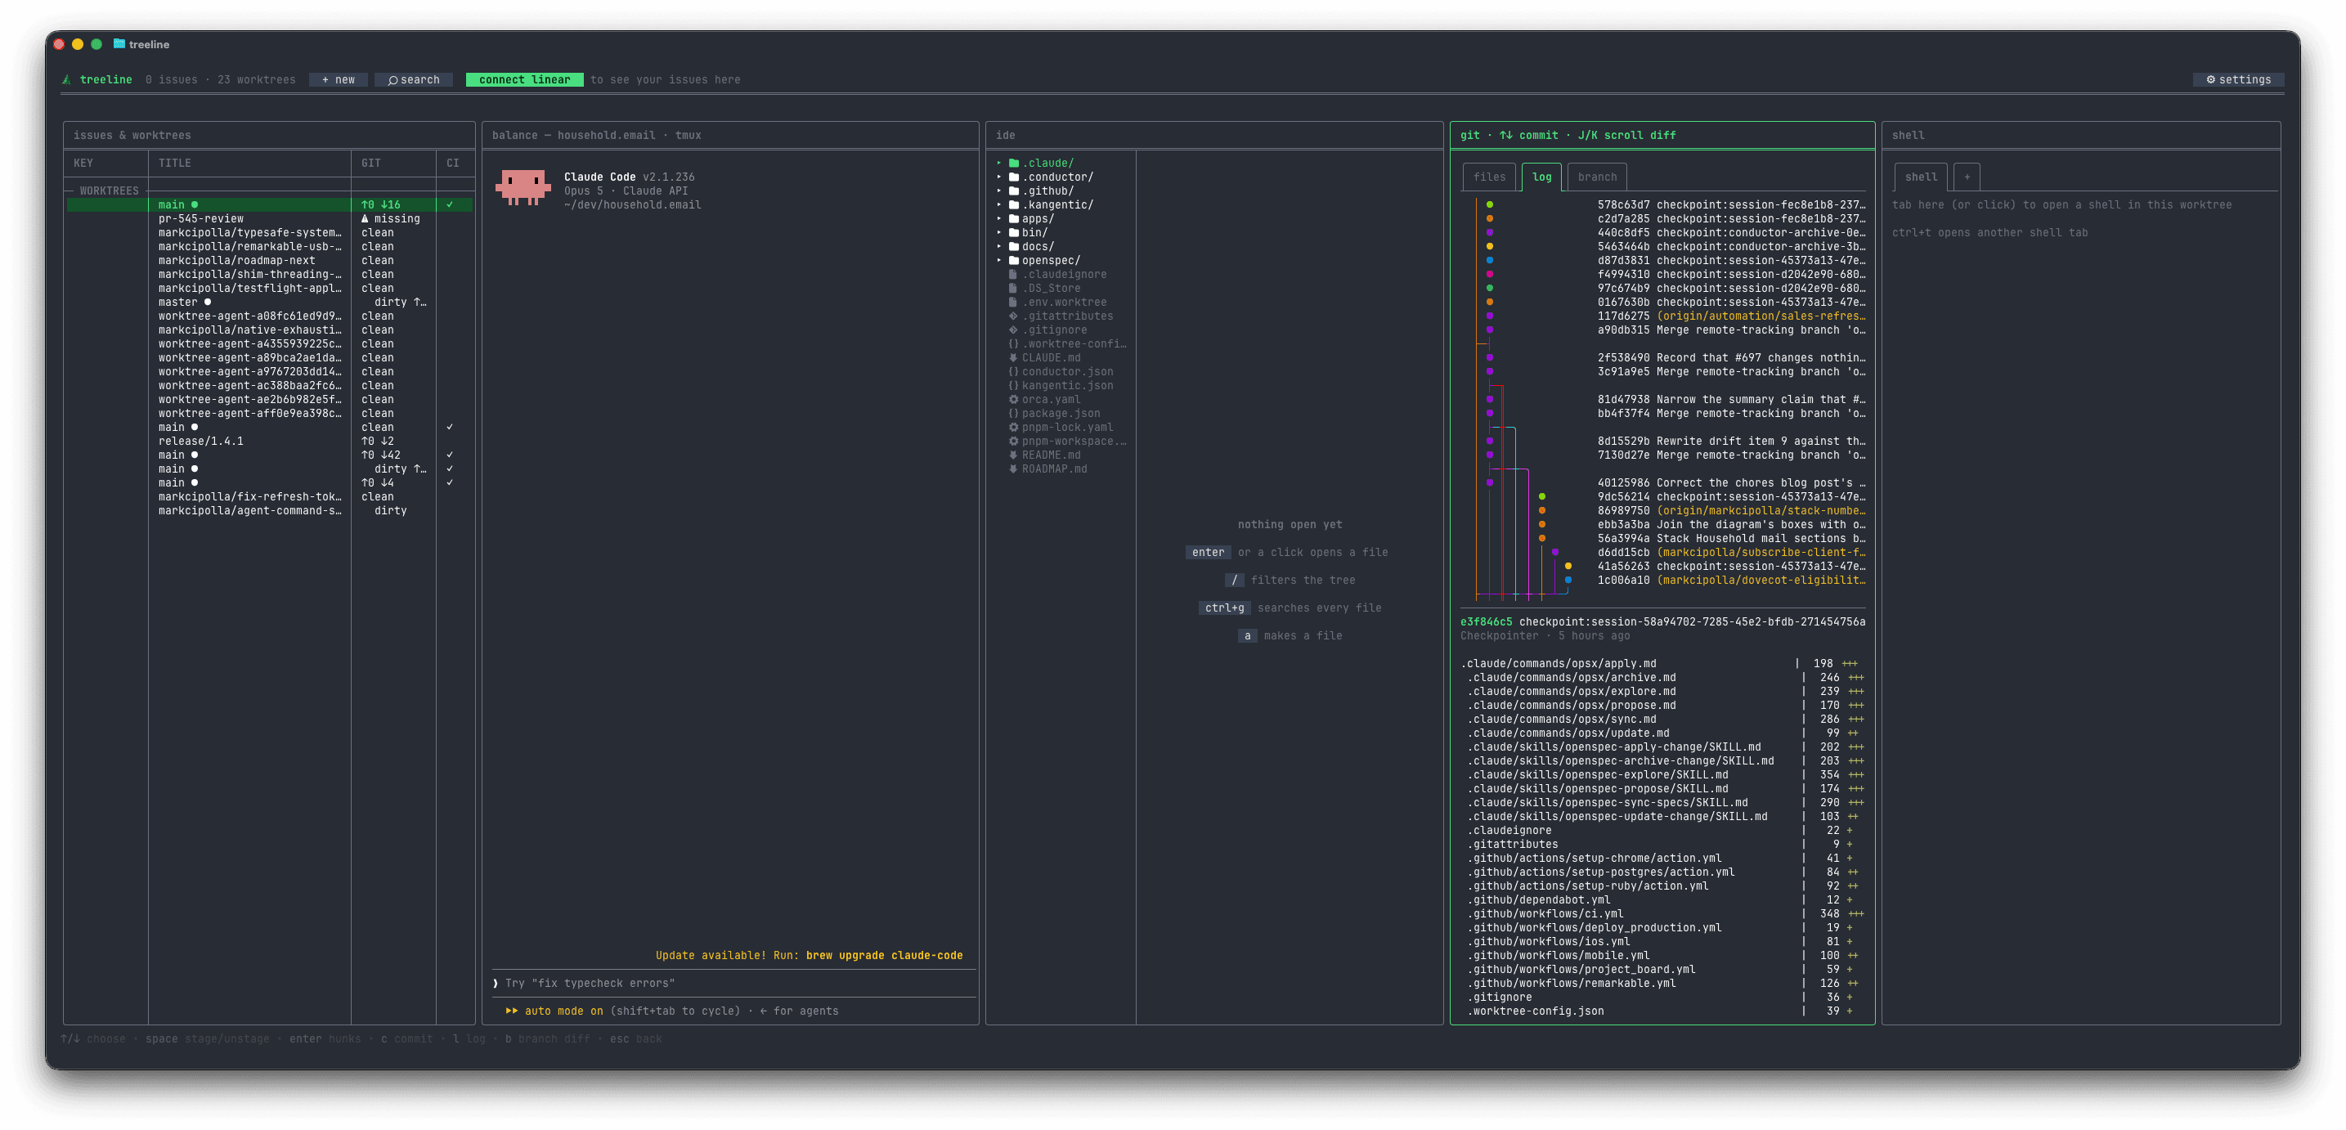Expand the apps folder arrow
Screen dimensions: 2346x1130
998,218
